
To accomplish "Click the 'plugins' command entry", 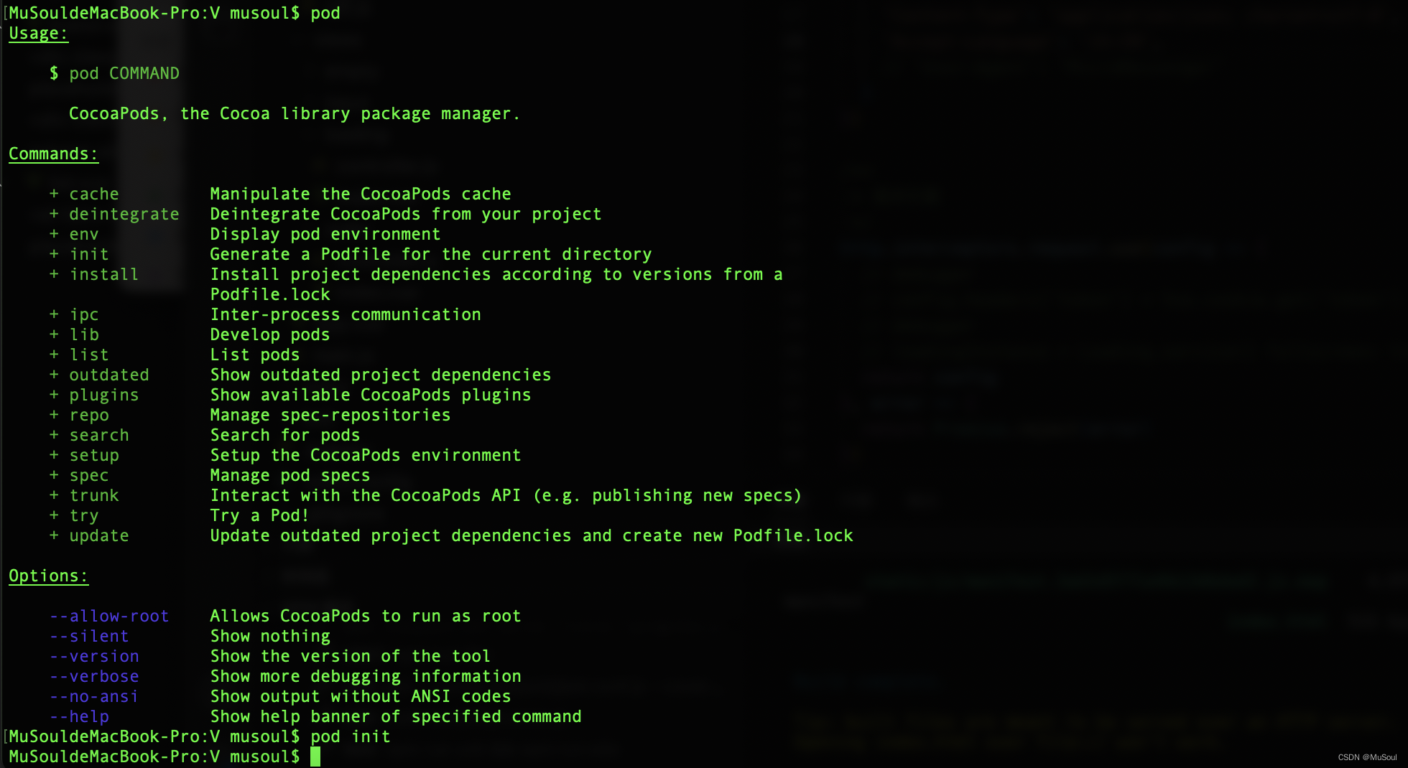I will [x=104, y=395].
